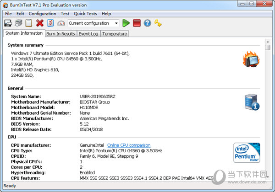Stop tests with the red square button
Image resolution: width=275 pixels, height=192 pixels.
pos(137,23)
